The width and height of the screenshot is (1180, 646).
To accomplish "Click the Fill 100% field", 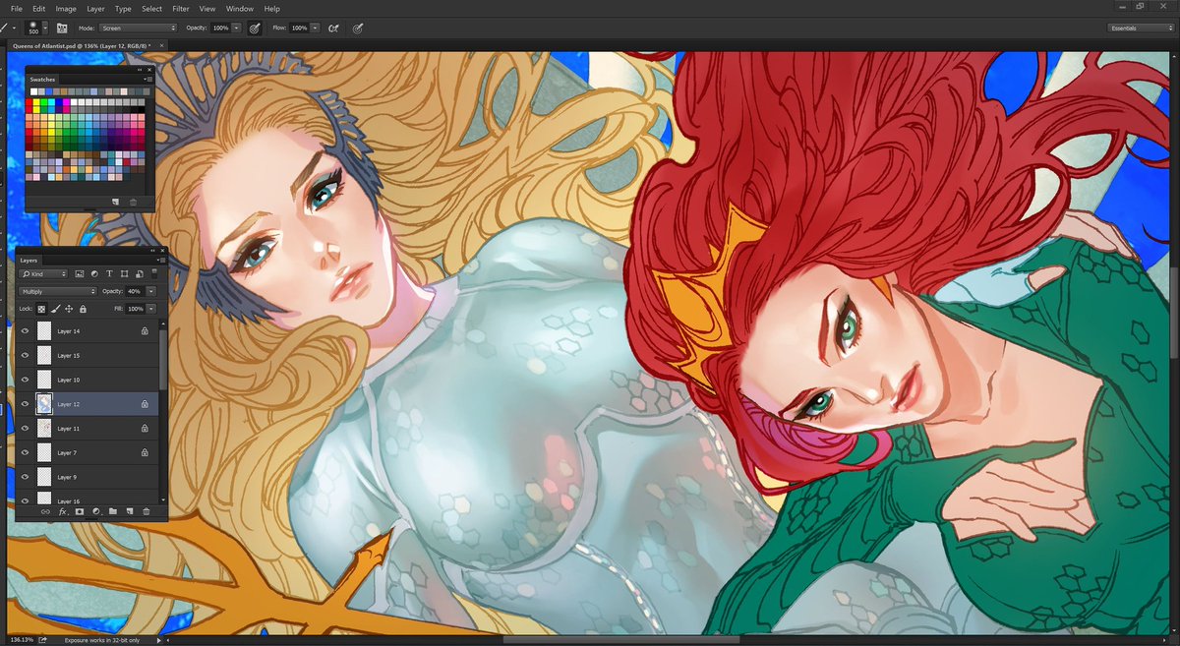I will tap(135, 309).
